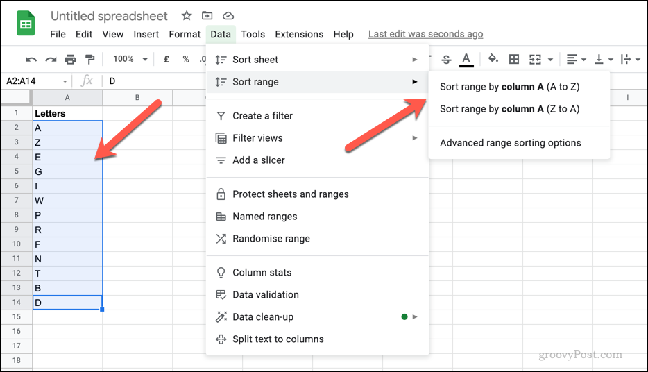Click cell A1 containing 'Letters'

[67, 112]
